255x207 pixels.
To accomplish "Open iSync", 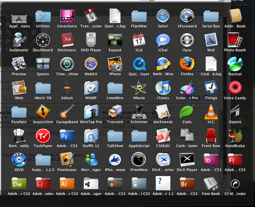I will (x=187, y=40).
